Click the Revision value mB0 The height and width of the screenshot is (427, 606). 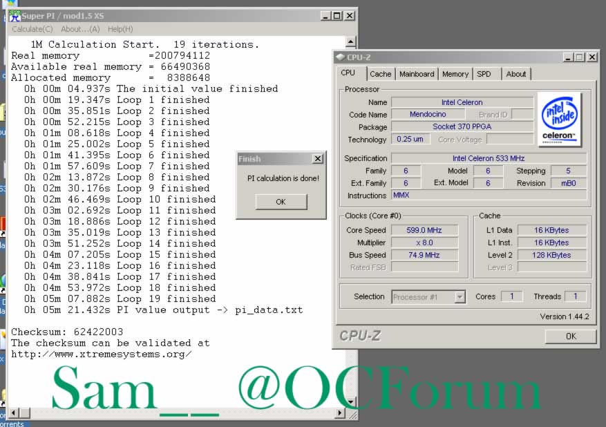click(x=569, y=183)
